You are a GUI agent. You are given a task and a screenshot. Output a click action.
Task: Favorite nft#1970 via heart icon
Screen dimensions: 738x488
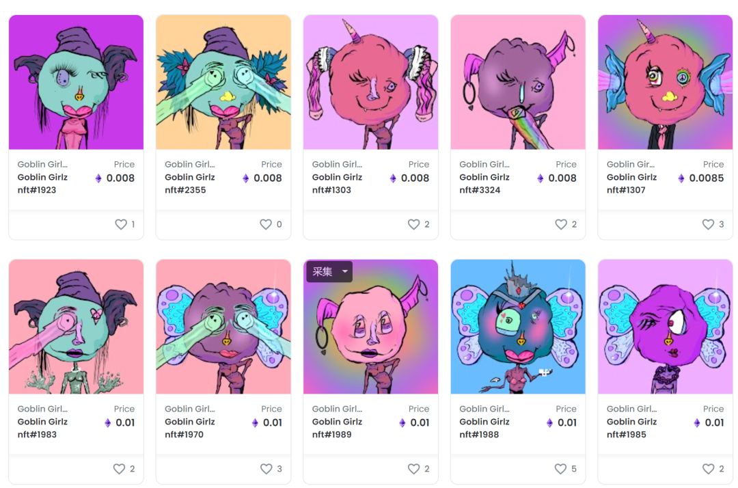pos(266,469)
